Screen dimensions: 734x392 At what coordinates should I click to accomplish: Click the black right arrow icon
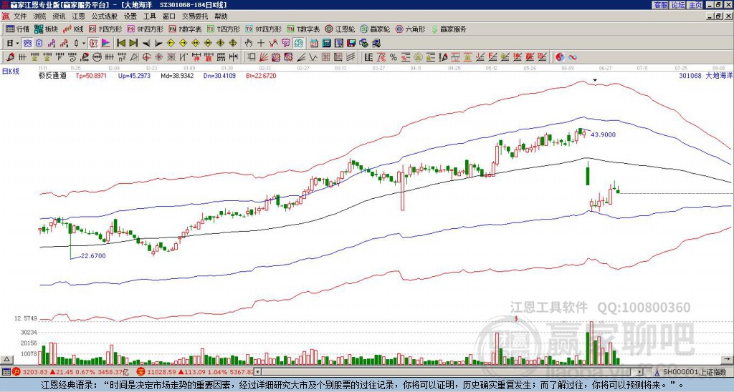158,44
